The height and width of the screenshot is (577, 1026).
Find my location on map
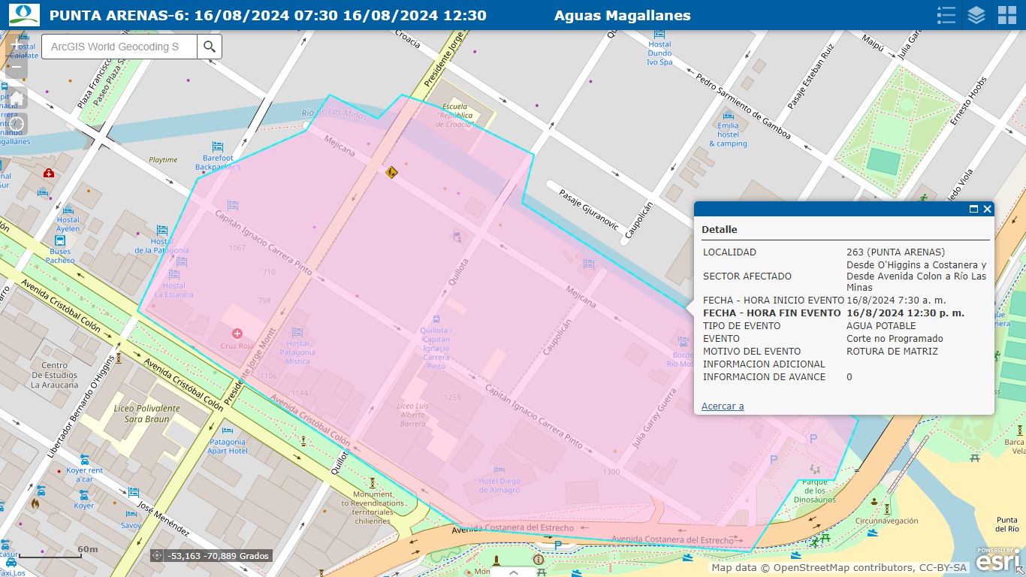coord(17,124)
